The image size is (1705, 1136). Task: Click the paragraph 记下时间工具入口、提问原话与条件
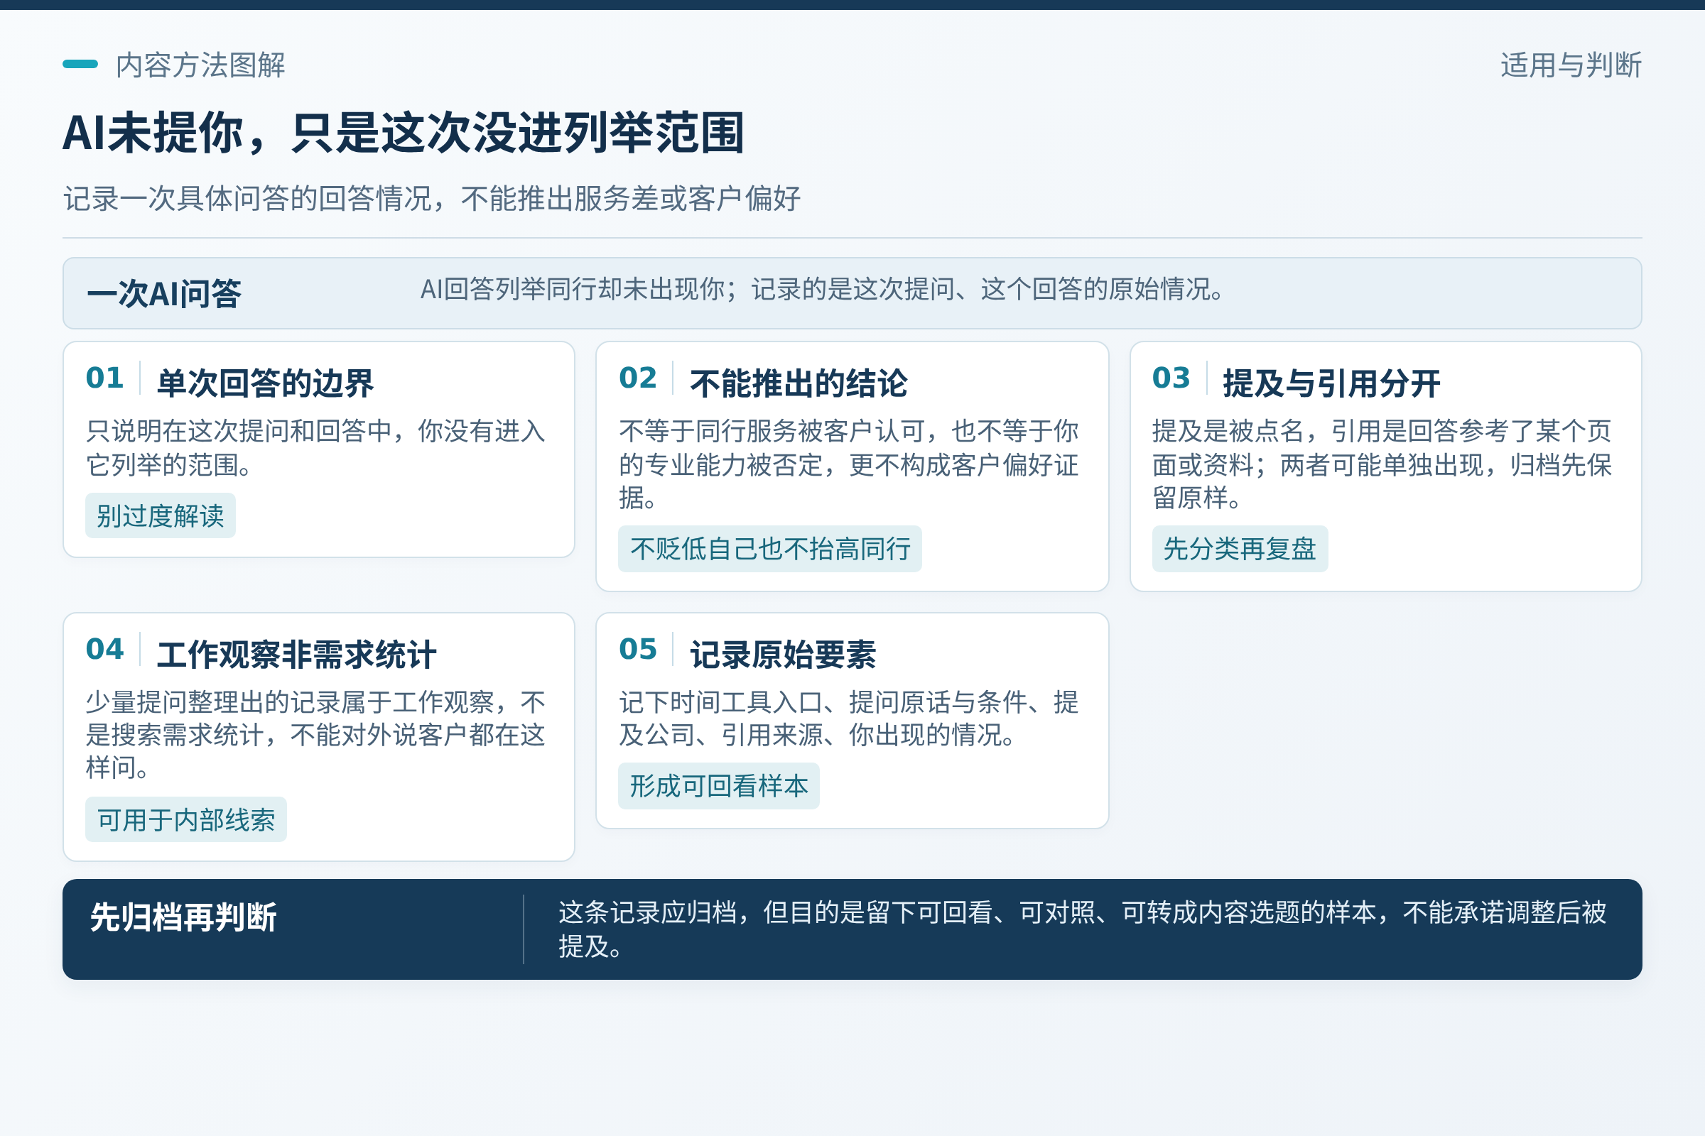coord(849,719)
